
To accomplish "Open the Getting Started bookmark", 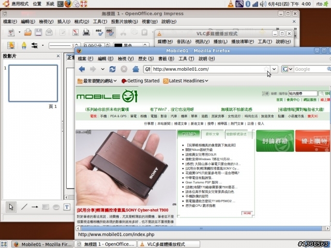I will pos(140,81).
